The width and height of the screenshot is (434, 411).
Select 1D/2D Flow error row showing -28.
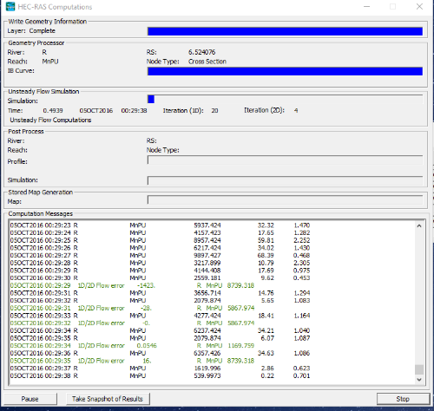pos(132,308)
